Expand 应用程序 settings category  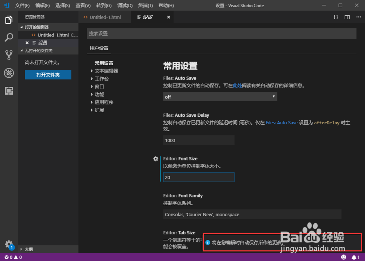point(102,102)
